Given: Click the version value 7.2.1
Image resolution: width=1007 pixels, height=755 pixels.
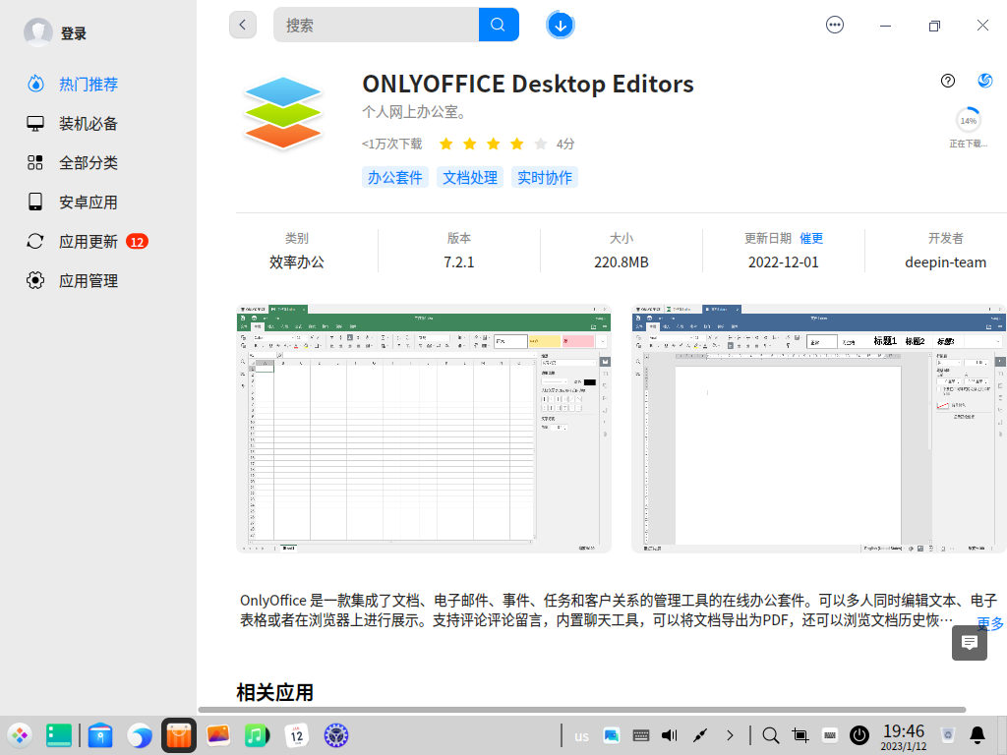Looking at the screenshot, I should (x=458, y=262).
